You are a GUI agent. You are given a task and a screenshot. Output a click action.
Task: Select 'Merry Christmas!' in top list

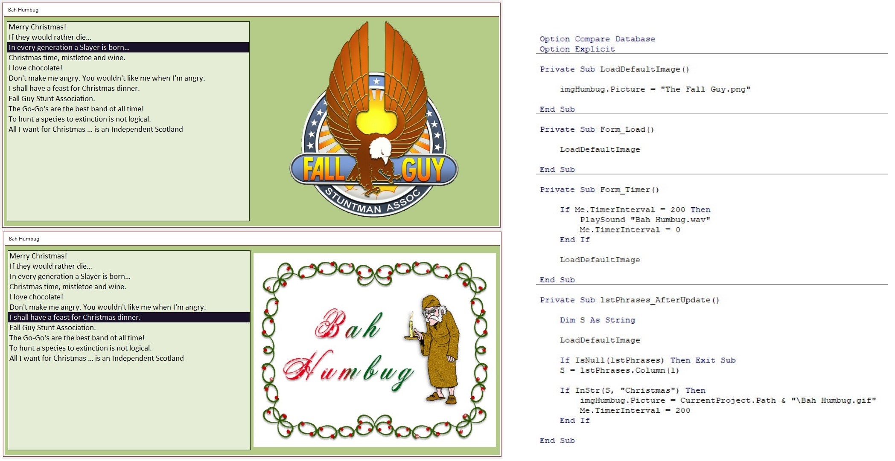coord(38,27)
